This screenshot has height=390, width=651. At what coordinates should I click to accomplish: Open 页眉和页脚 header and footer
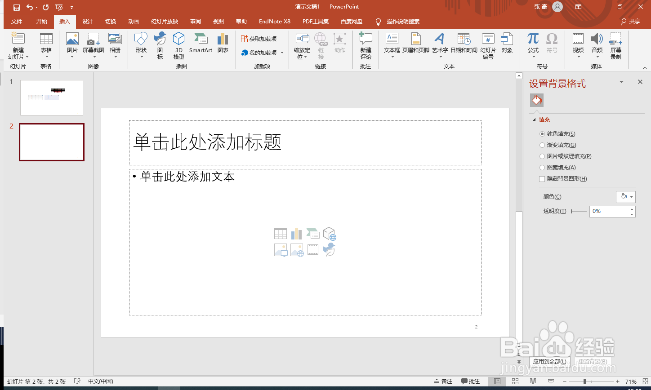(416, 43)
